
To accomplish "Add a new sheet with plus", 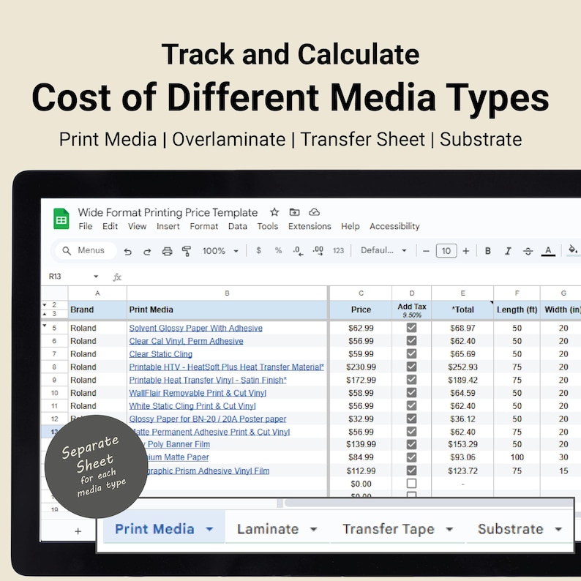I will click(78, 531).
